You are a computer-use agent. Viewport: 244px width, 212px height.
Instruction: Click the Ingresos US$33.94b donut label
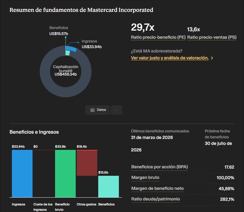91,44
